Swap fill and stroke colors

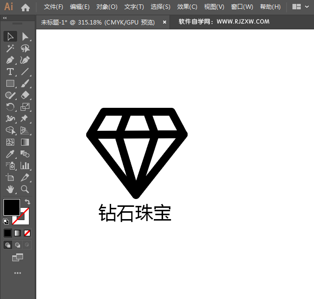point(27,201)
